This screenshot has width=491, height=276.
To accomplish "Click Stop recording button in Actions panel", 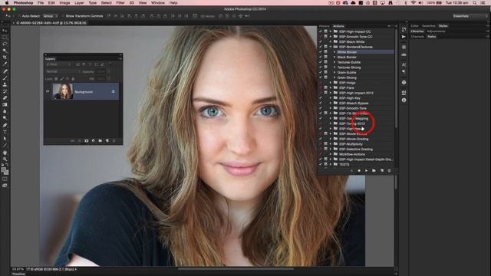I will coord(351,170).
